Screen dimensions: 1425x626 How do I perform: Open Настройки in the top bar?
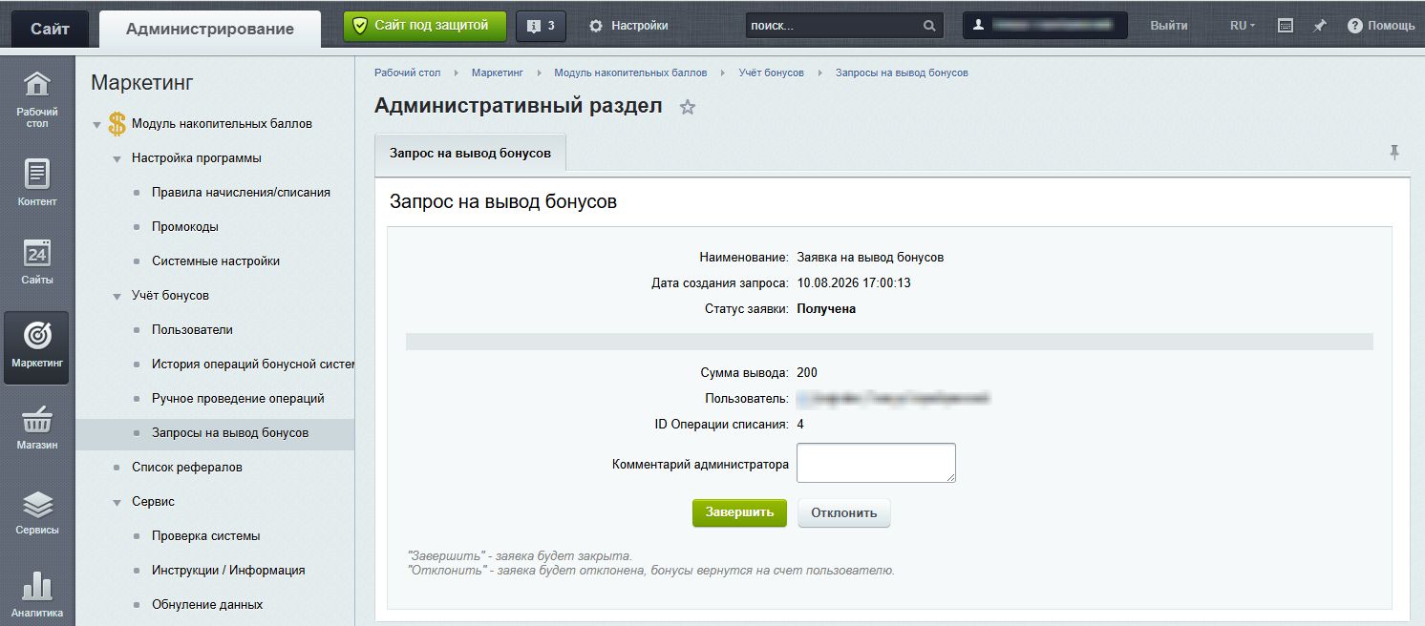(x=628, y=26)
